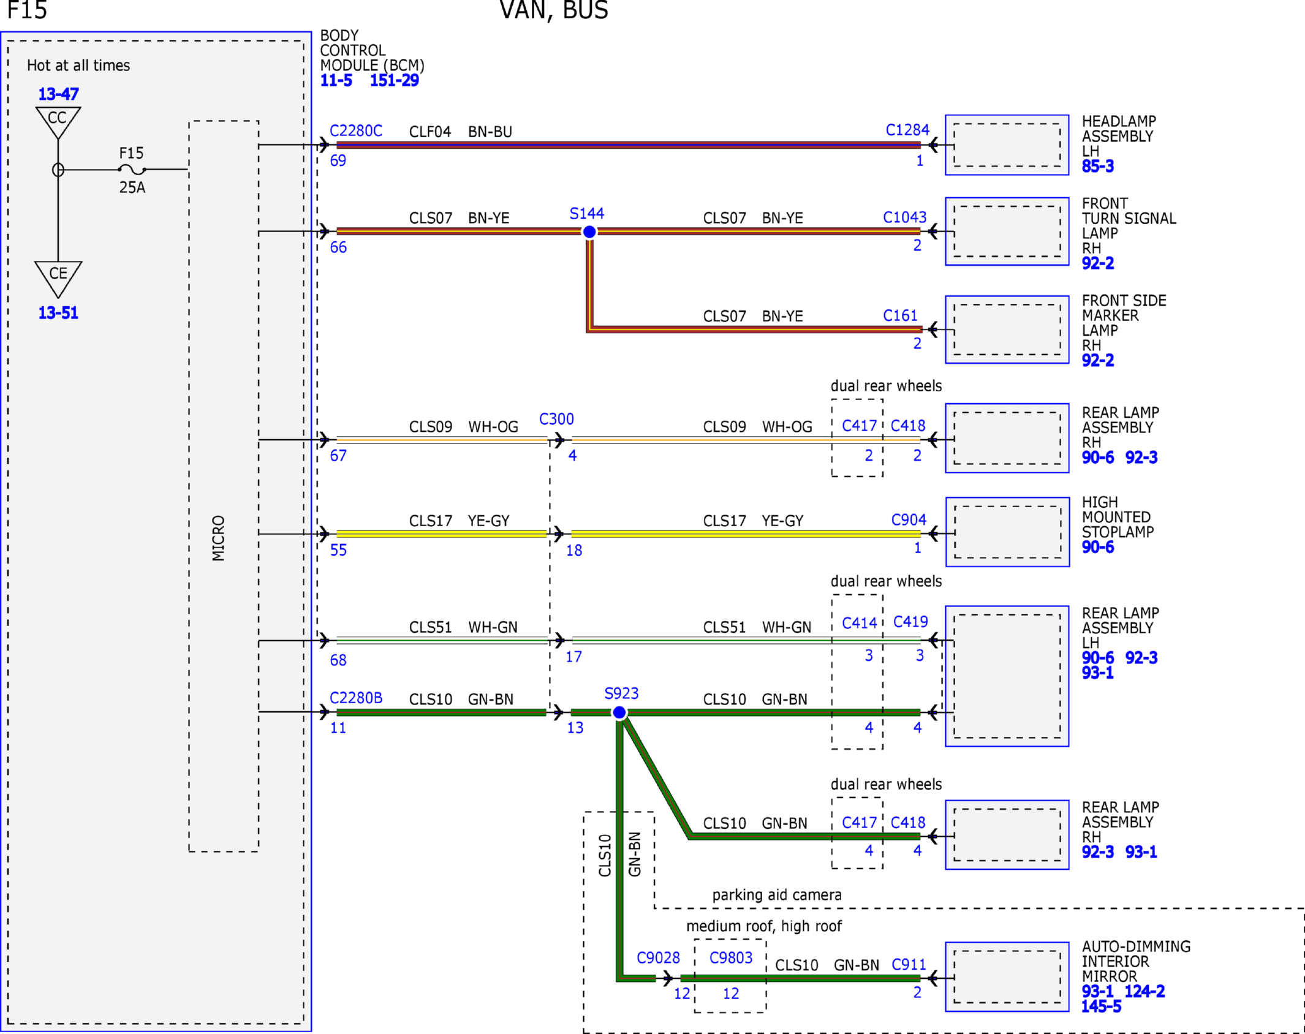Click the HIGH MOUNTED STOPLAMP label
The width and height of the screenshot is (1305, 1034).
(1118, 517)
